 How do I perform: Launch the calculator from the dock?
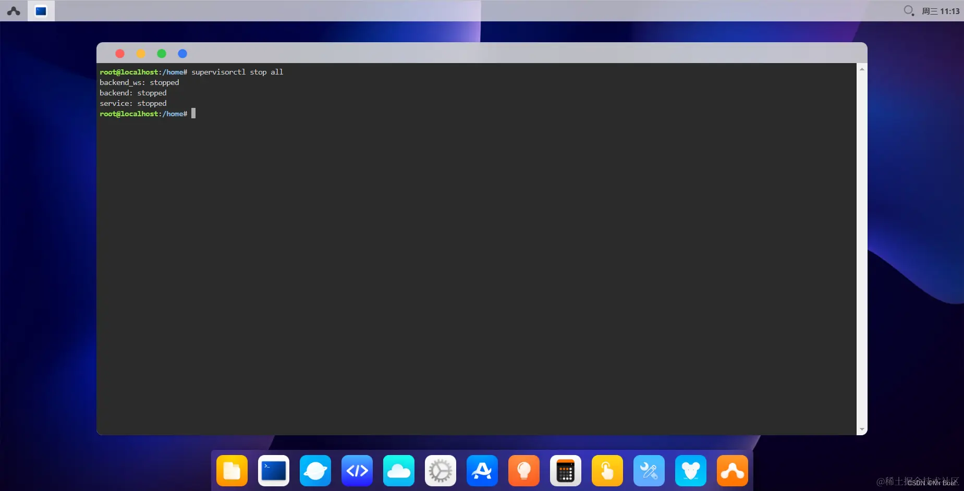[x=566, y=471]
